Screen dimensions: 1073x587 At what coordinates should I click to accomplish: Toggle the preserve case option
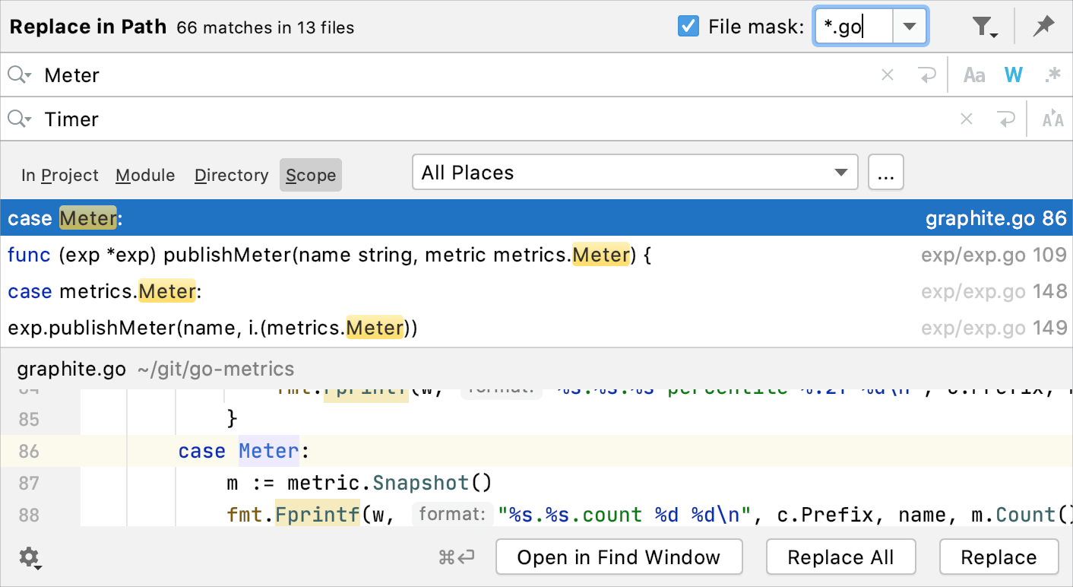1053,119
